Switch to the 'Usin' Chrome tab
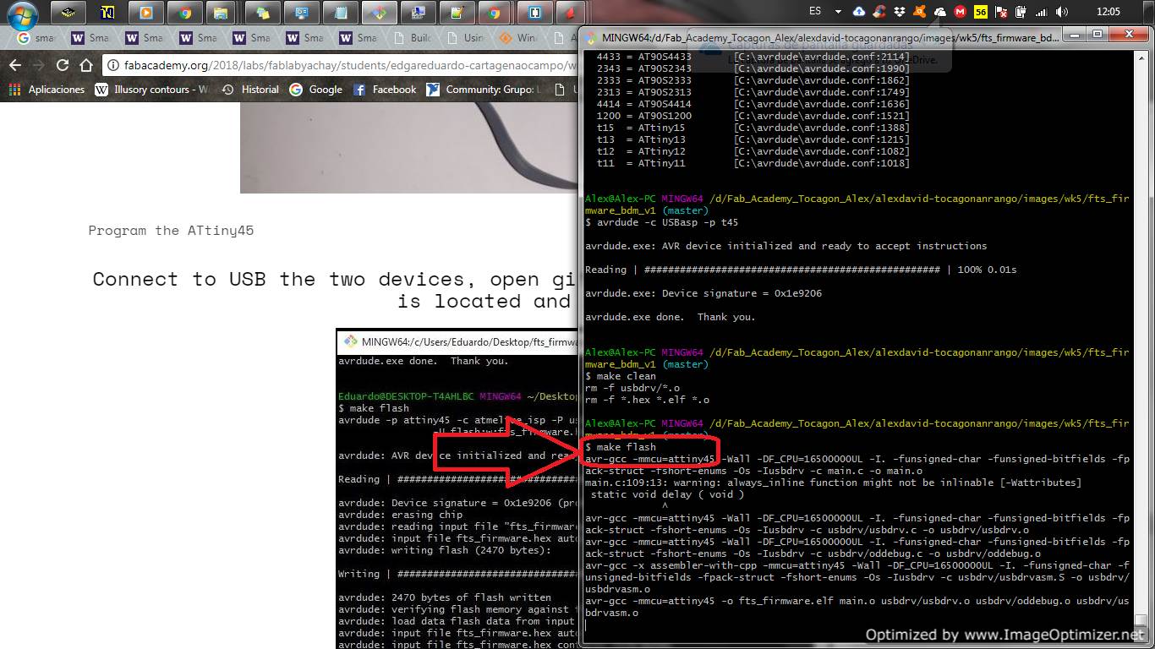This screenshot has height=649, width=1155. point(464,38)
